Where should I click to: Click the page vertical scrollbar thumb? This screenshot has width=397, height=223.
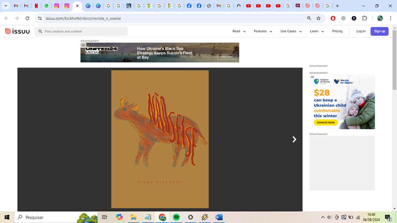tap(394, 59)
